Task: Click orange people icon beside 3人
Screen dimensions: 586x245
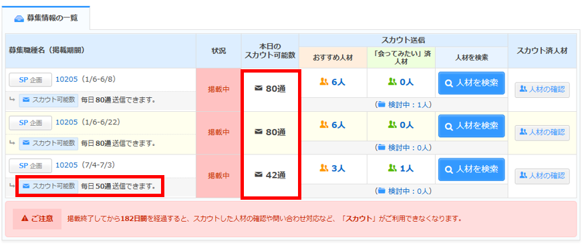Action: pyautogui.click(x=323, y=168)
